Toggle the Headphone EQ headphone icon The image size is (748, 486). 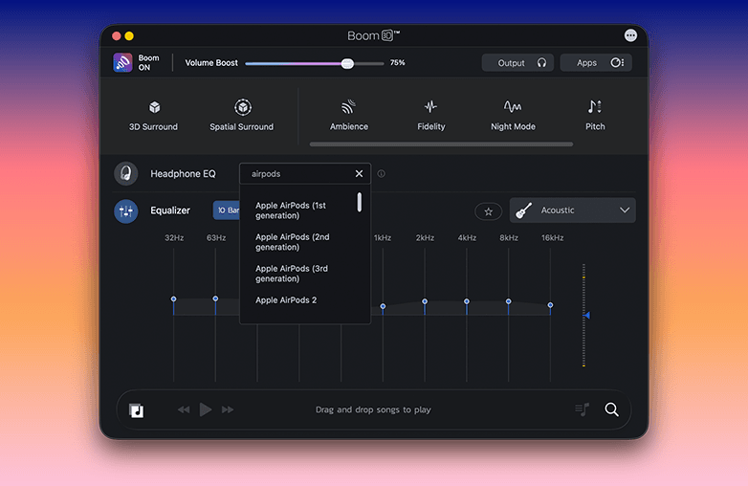(x=126, y=173)
